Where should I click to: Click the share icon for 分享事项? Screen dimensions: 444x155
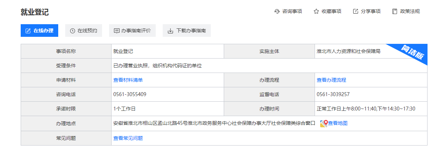[x=356, y=11]
